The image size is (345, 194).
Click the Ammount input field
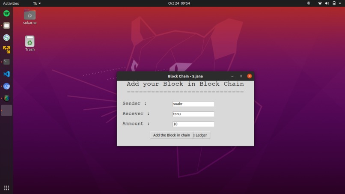tap(193, 124)
